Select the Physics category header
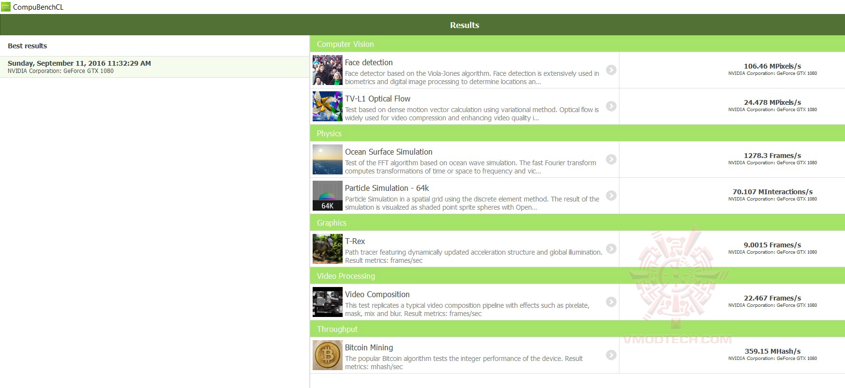The image size is (845, 388). [x=577, y=133]
